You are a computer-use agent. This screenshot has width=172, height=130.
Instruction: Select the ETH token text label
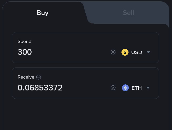click(x=137, y=88)
